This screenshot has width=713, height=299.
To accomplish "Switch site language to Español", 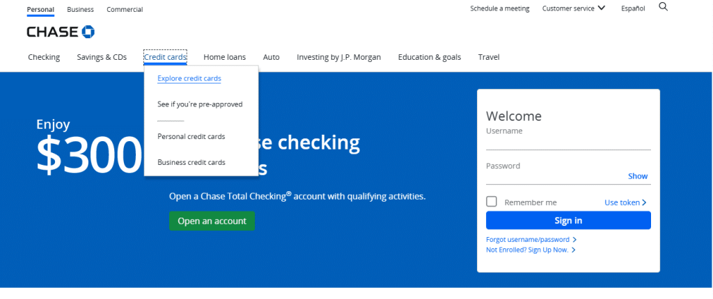I will (x=633, y=8).
